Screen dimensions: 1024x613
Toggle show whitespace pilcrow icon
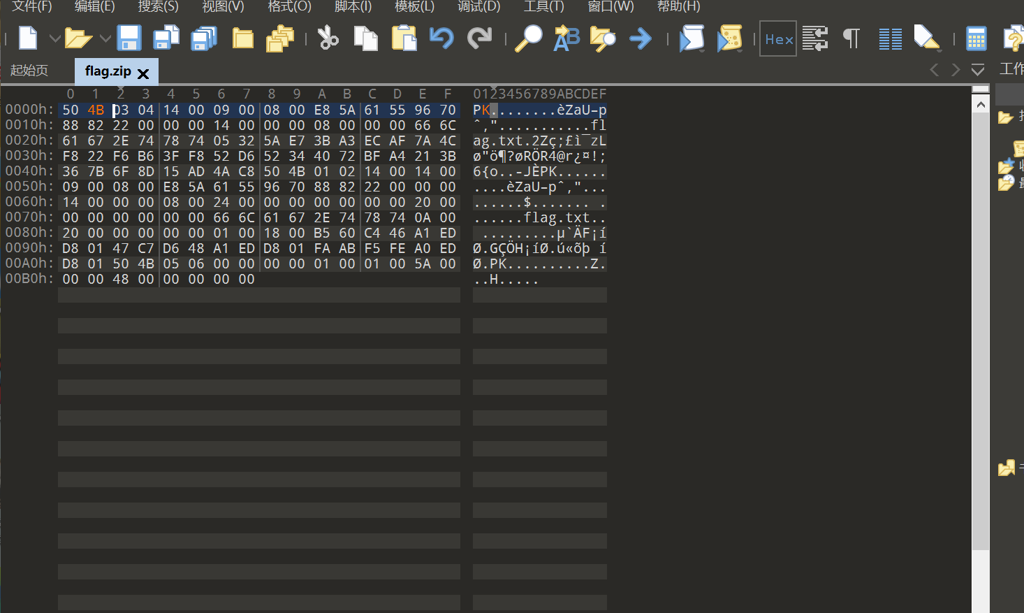[x=851, y=38]
